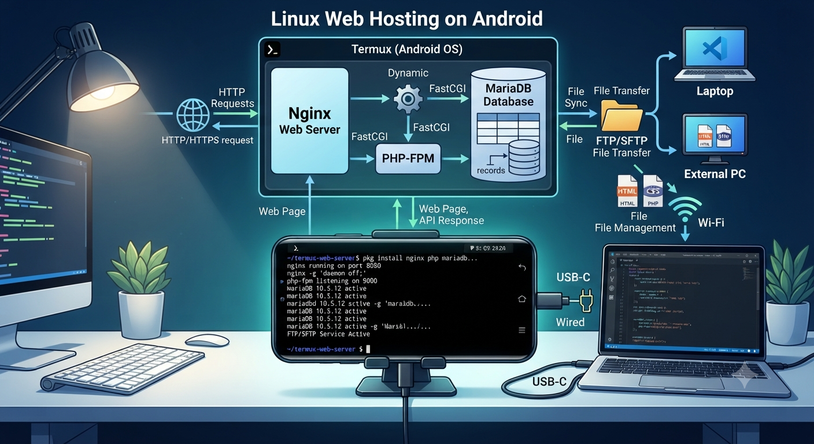Click the VS Code logo on the Laptop screen
The image size is (814, 444).
[x=714, y=49]
